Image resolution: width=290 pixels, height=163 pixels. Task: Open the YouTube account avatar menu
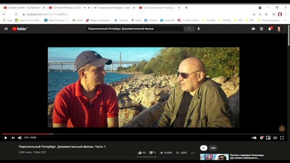click(x=279, y=29)
